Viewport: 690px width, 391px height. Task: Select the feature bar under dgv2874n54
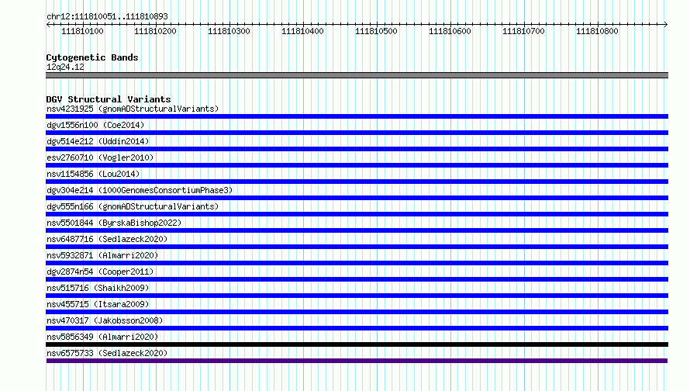[357, 279]
